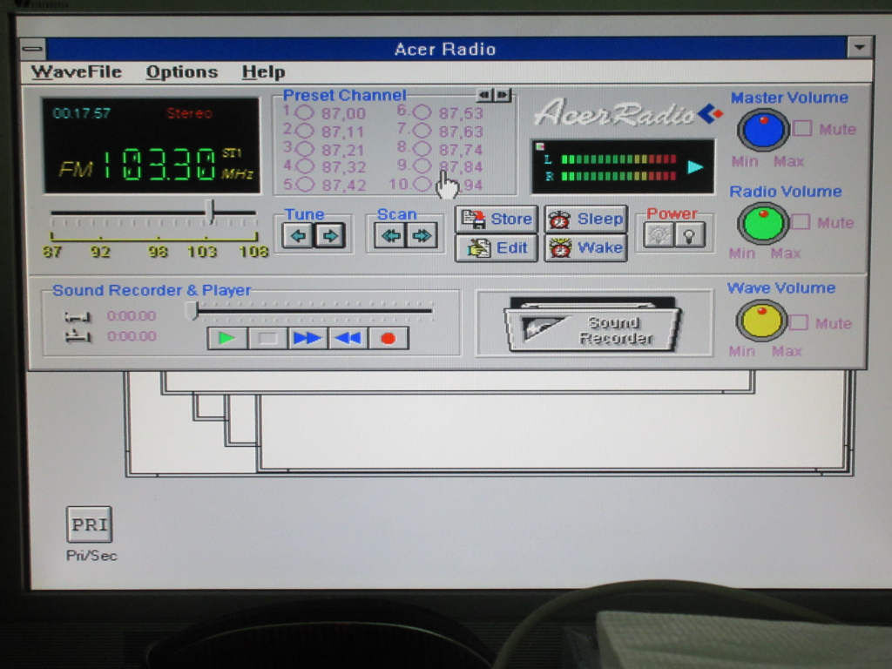
Task: Show next preset channel page
Action: click(x=503, y=94)
